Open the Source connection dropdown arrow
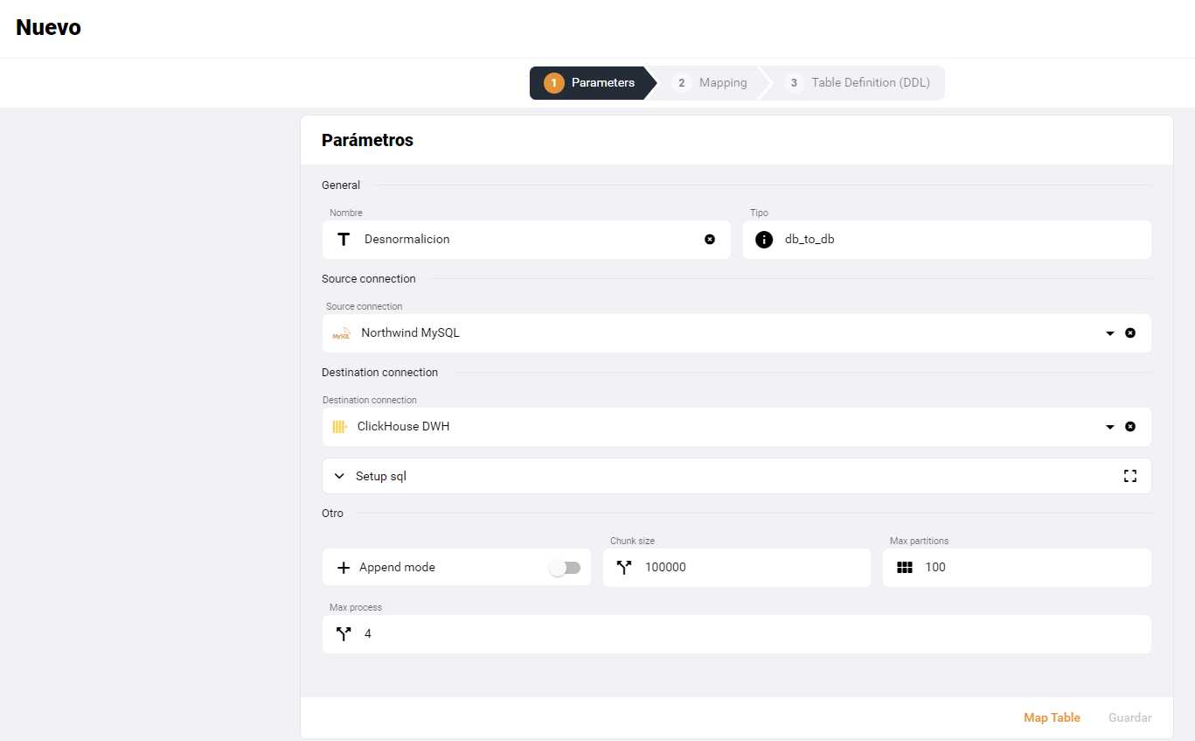The height and width of the screenshot is (741, 1195). pos(1110,333)
